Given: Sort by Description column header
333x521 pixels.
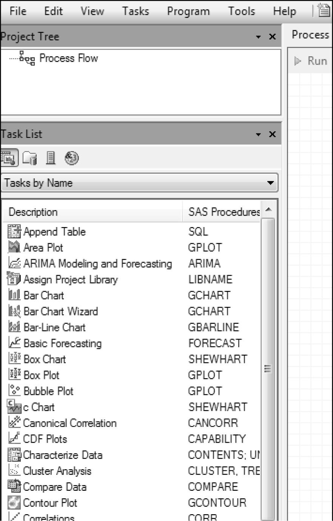Looking at the screenshot, I should tap(93, 212).
